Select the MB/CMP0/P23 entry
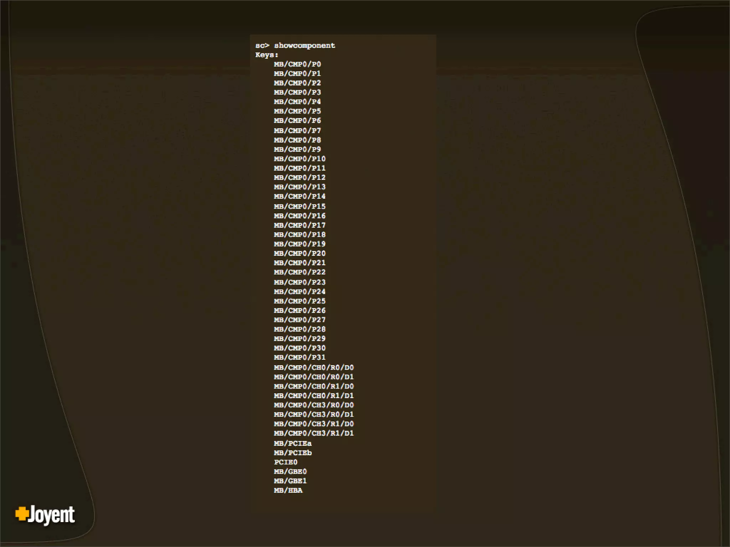This screenshot has height=547, width=730. click(x=300, y=282)
